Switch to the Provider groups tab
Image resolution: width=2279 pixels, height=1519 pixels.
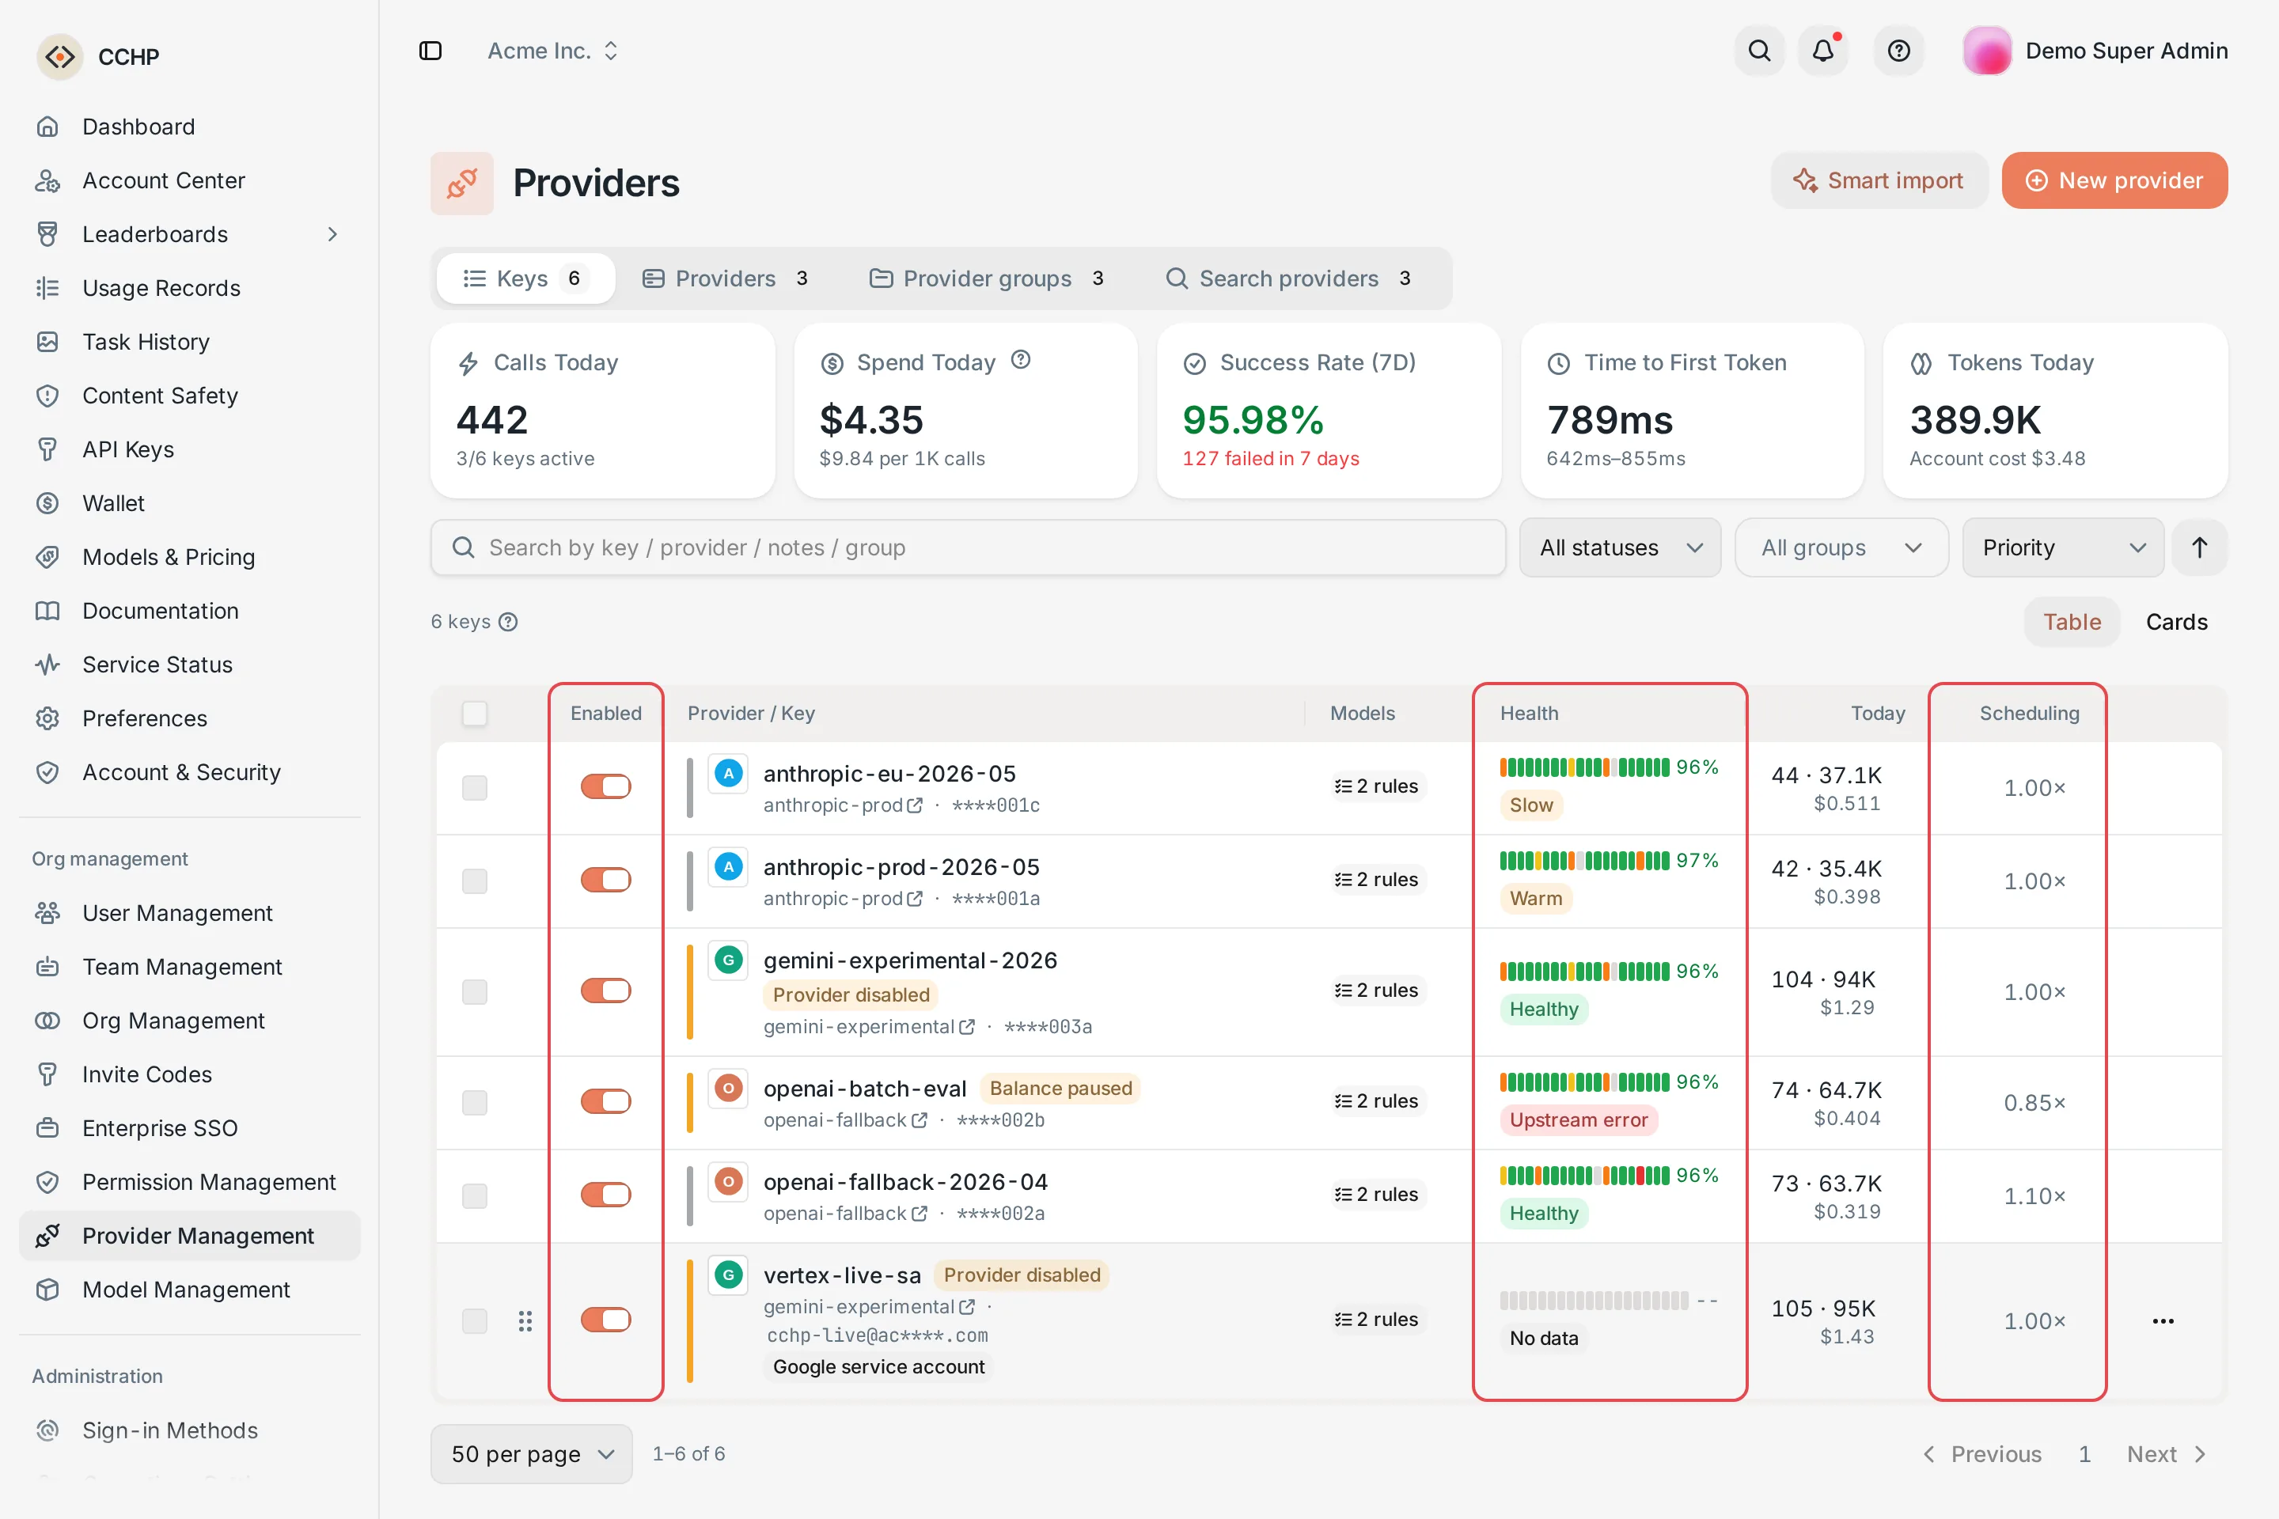click(987, 278)
